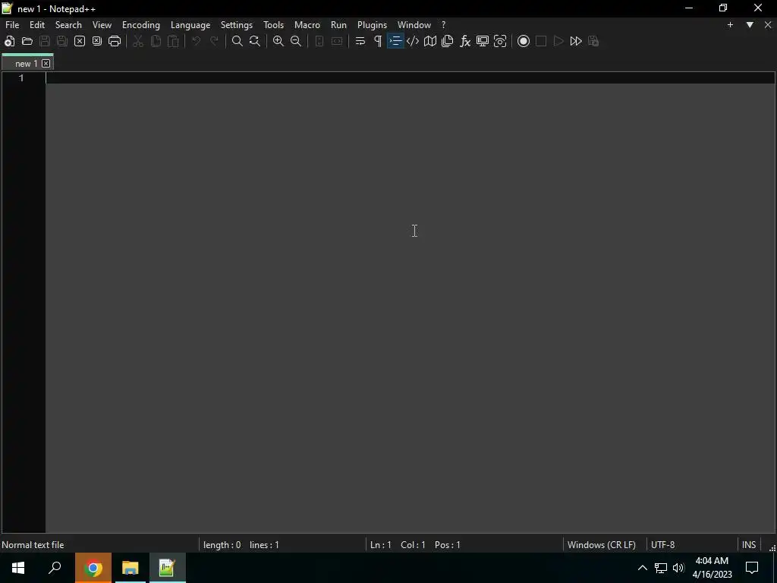This screenshot has width=777, height=583.
Task: Click the plus button to add a tab
Action: pyautogui.click(x=730, y=25)
